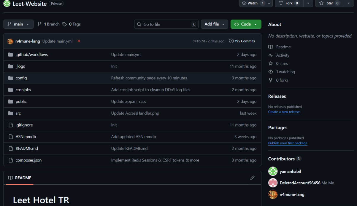Click the Fork button
Viewport: 357px width, 206px height.
[x=289, y=3]
